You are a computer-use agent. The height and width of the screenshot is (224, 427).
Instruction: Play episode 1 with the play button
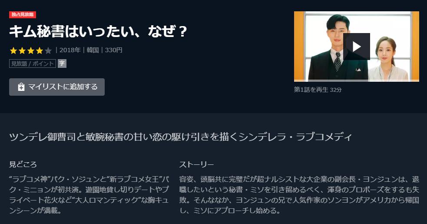tap(357, 47)
